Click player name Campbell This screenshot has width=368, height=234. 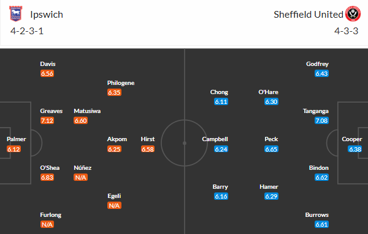[215, 139]
